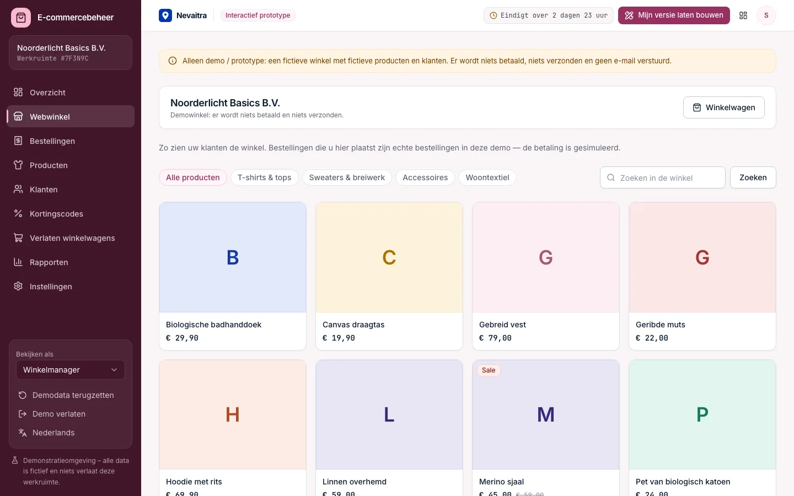Click the Producten shirt icon
794x496 pixels.
click(x=18, y=165)
